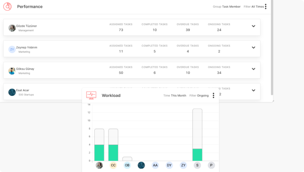Viewport: 304px width, 172px height.
Task: Open the Workload panel three-dot menu
Action: [x=213, y=96]
